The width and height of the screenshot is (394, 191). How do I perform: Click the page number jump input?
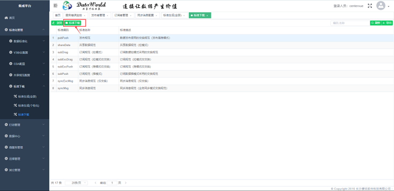(112, 183)
